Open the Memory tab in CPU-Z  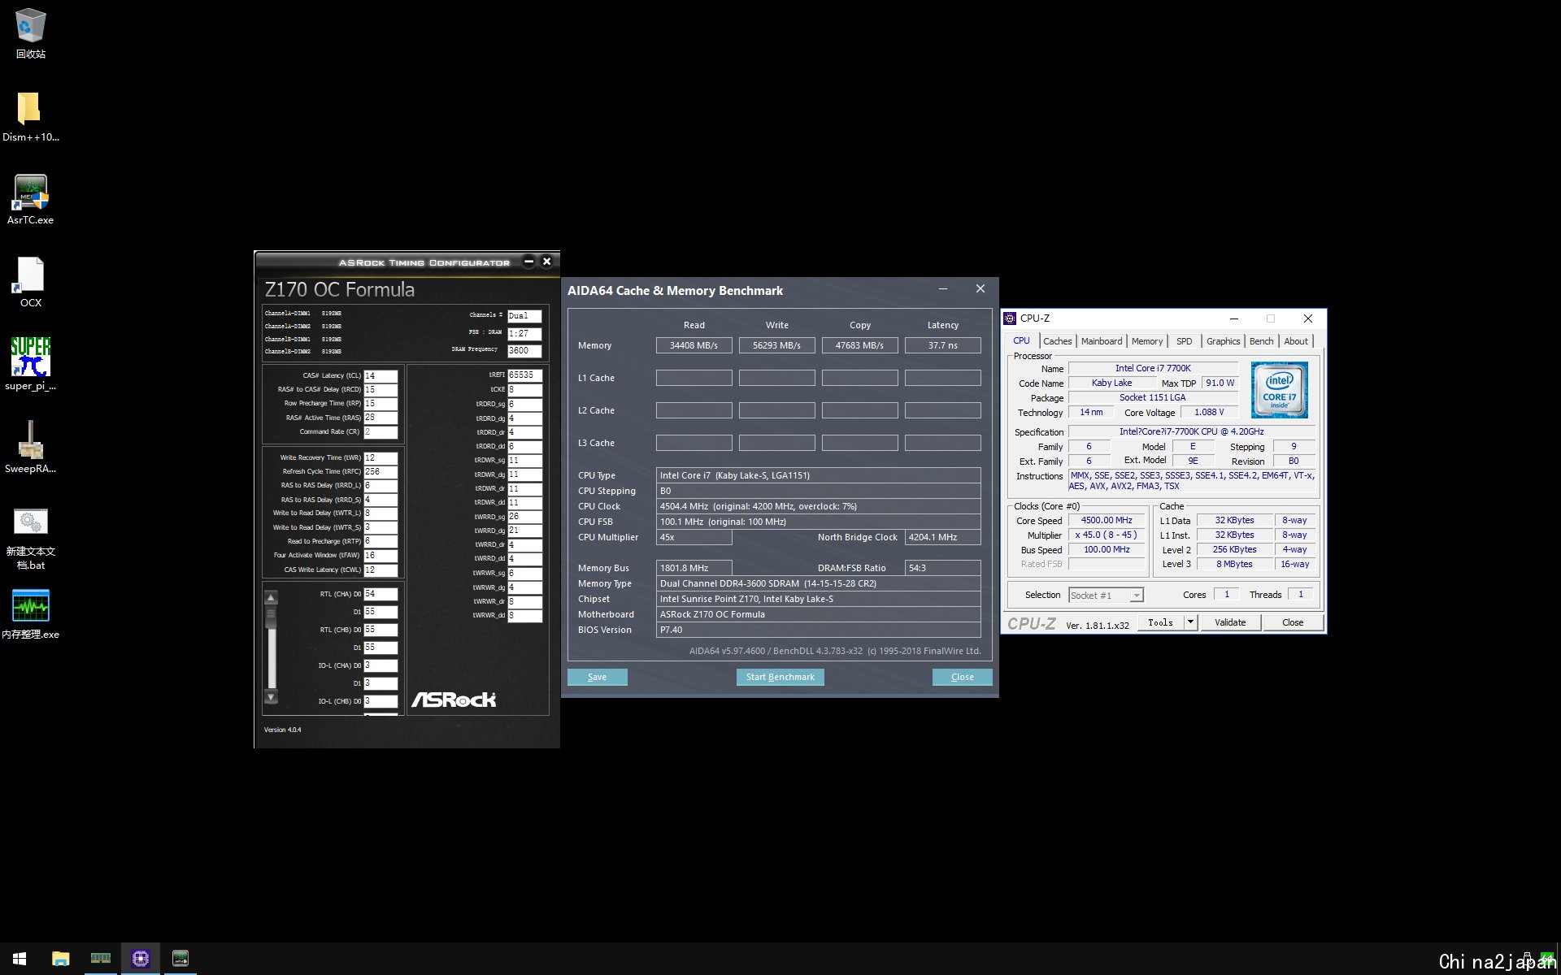tap(1147, 341)
